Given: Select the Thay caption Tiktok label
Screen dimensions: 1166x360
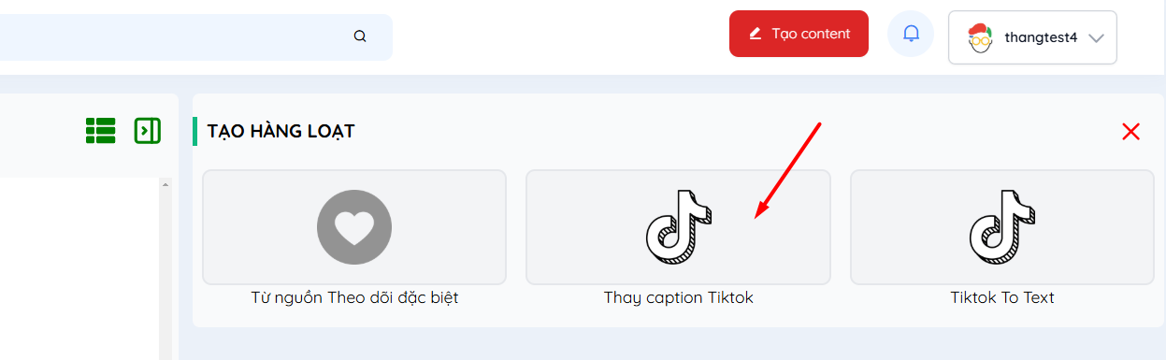Looking at the screenshot, I should [678, 298].
